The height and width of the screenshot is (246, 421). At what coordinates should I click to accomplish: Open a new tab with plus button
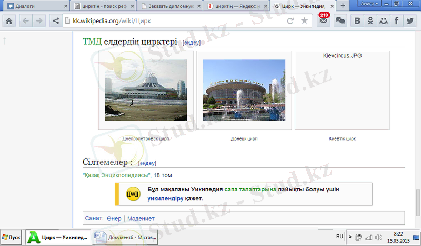(x=343, y=6)
